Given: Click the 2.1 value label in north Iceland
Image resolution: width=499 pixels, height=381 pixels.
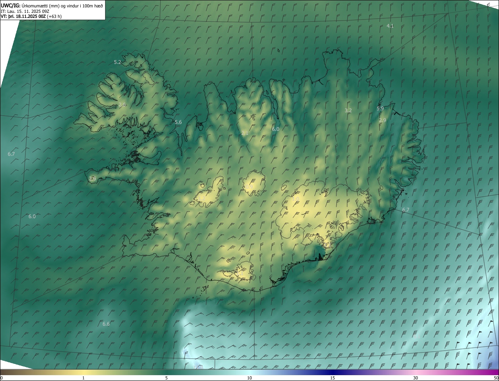Looking at the screenshot, I should (x=245, y=133).
